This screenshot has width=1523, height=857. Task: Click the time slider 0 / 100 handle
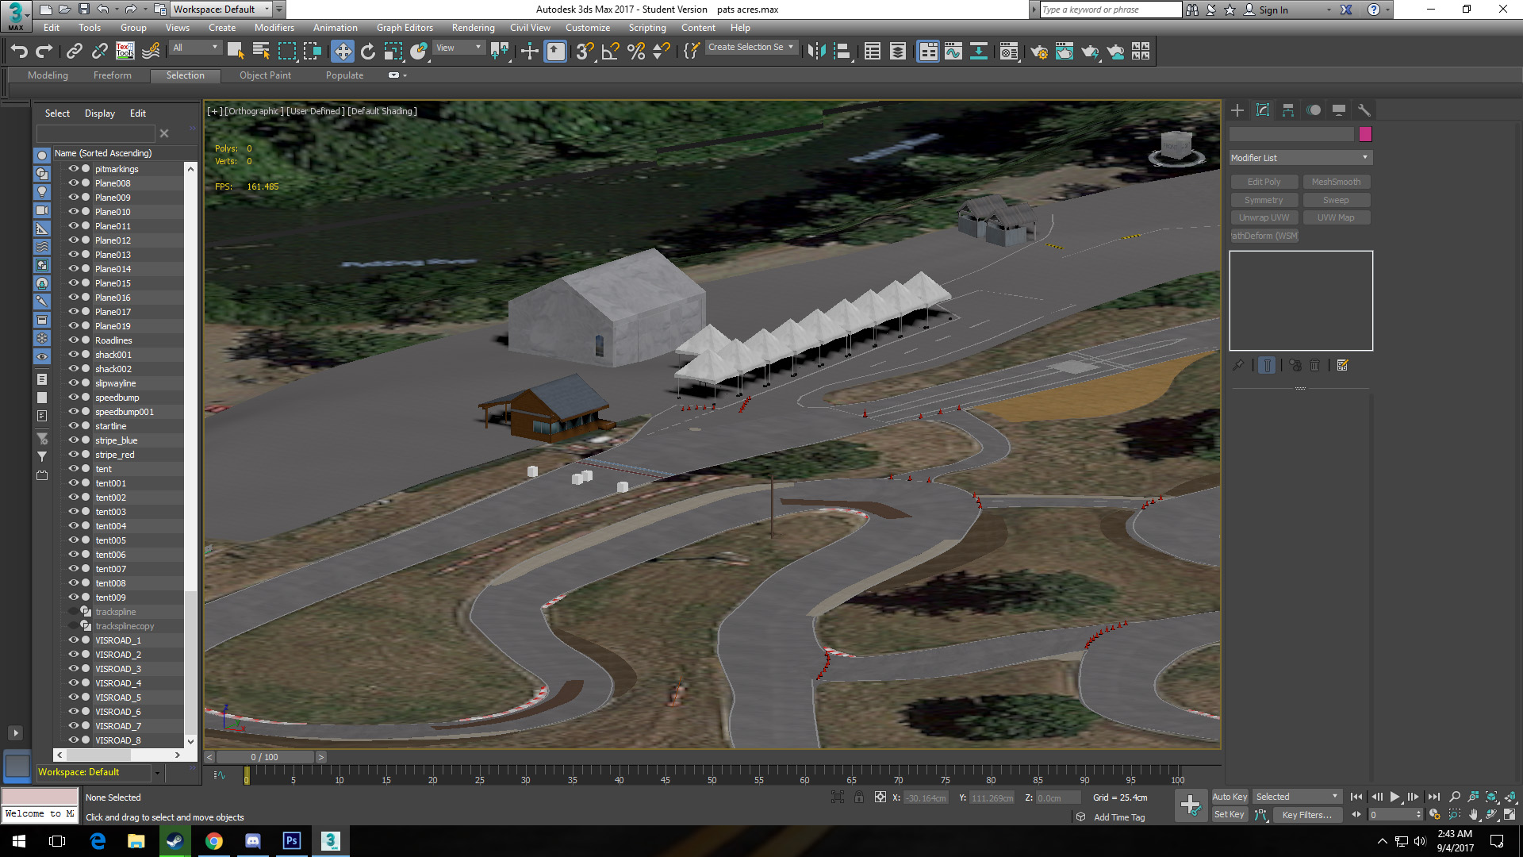point(265,757)
